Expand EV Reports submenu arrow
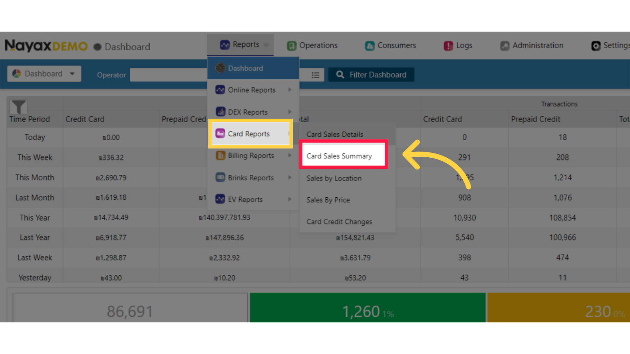Viewport: 630px width, 354px height. pyautogui.click(x=290, y=199)
